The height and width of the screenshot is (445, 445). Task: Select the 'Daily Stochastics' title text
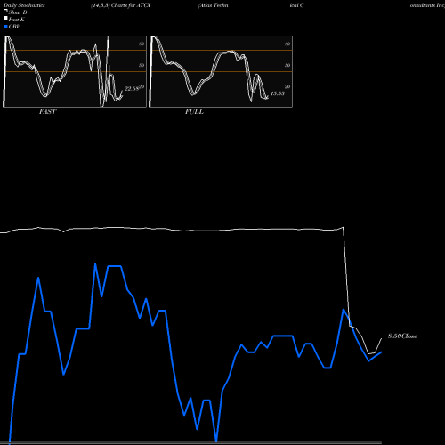point(24,5)
